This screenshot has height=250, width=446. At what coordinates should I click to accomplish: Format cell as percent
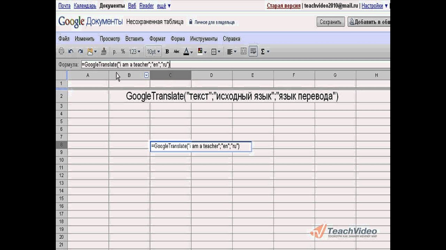[123, 51]
